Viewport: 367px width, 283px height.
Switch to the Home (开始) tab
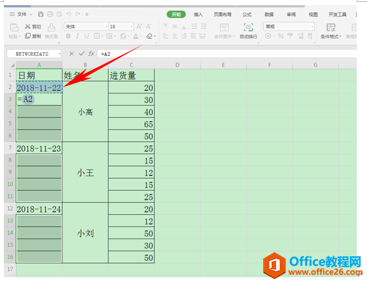[x=176, y=15]
